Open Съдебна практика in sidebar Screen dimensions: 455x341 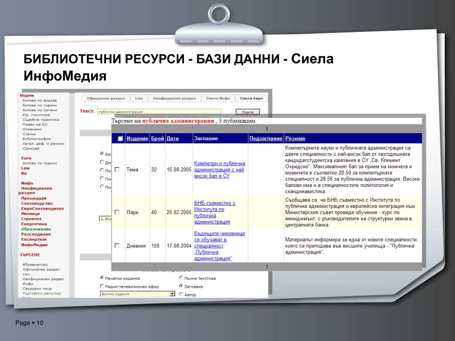(40, 119)
